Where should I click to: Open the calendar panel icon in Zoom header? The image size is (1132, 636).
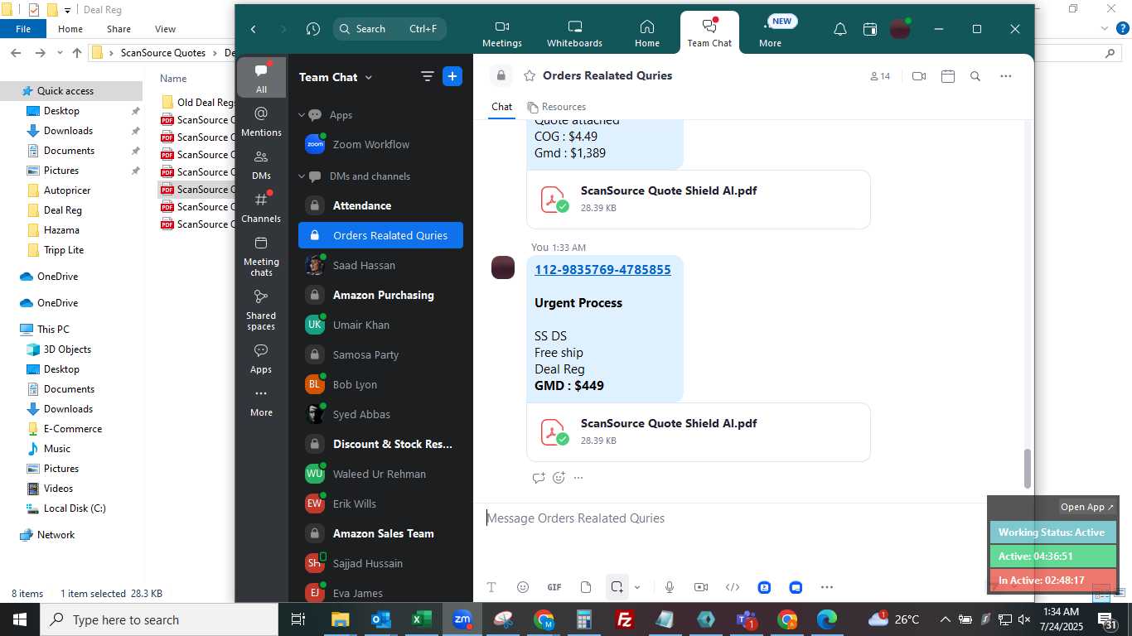869,29
